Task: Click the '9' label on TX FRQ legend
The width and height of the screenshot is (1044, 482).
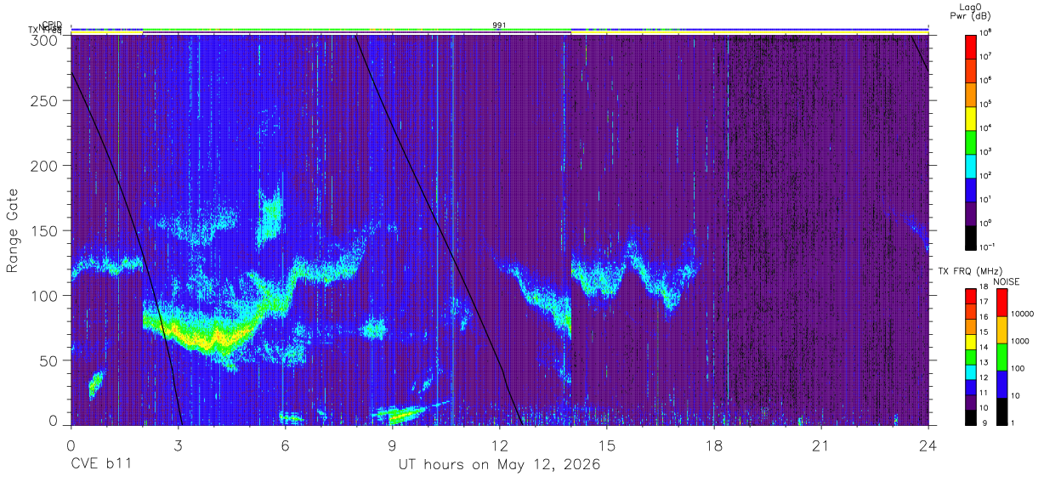Action: coord(983,423)
